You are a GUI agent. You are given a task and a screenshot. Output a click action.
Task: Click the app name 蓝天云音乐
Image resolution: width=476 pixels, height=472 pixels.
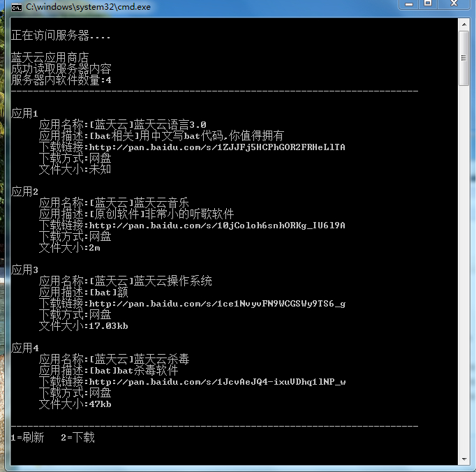point(161,203)
